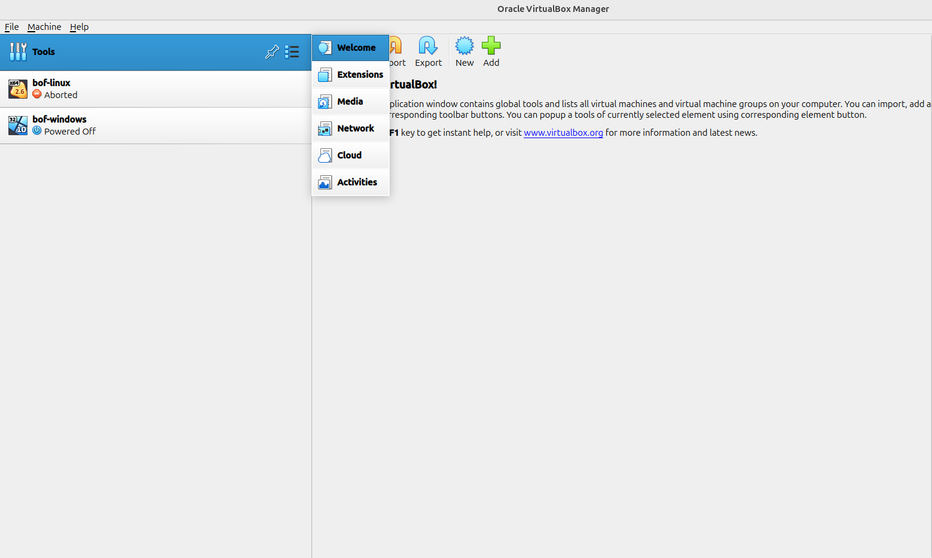Click the Tools wrench icon
The image size is (932, 558).
click(x=18, y=52)
